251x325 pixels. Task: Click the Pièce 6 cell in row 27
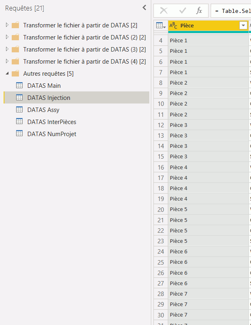click(208, 284)
